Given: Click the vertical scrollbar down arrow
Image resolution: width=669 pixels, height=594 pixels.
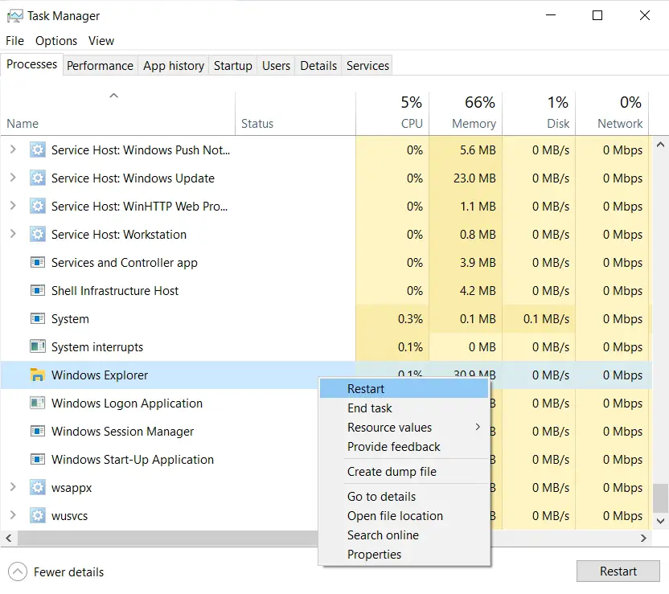Looking at the screenshot, I should coord(660,521).
